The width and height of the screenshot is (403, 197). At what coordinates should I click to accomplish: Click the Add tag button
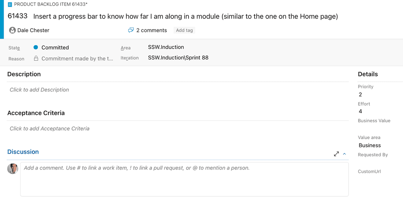coord(184,30)
